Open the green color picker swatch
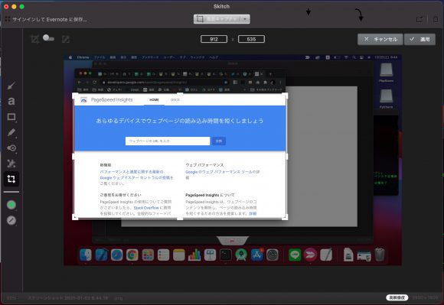 point(11,205)
